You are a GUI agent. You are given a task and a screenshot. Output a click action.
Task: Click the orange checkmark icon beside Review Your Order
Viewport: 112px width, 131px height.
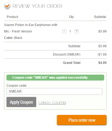pos(7,6)
